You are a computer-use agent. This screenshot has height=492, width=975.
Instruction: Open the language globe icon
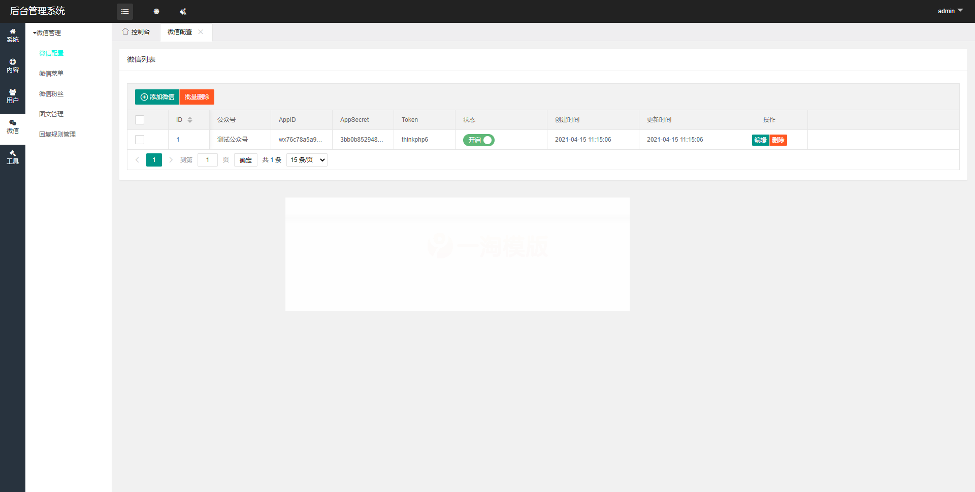(156, 11)
